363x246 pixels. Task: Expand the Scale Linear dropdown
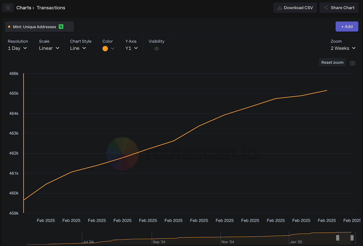[49, 48]
